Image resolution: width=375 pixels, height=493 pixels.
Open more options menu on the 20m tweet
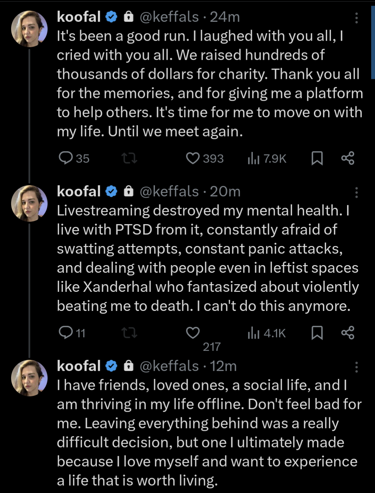tap(356, 192)
